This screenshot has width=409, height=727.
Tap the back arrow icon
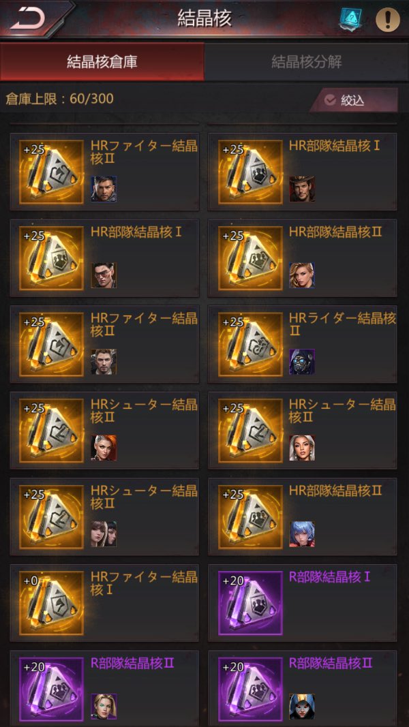pos(28,19)
